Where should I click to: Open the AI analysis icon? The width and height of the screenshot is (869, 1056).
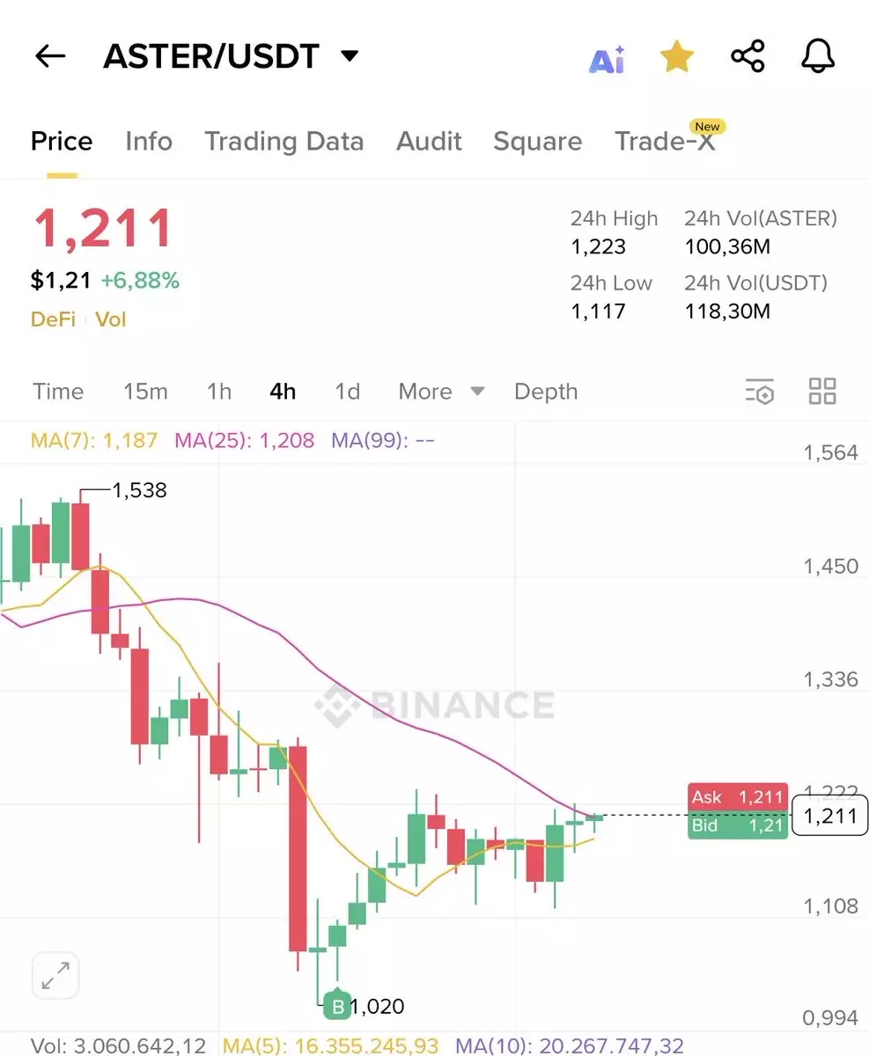(x=607, y=58)
